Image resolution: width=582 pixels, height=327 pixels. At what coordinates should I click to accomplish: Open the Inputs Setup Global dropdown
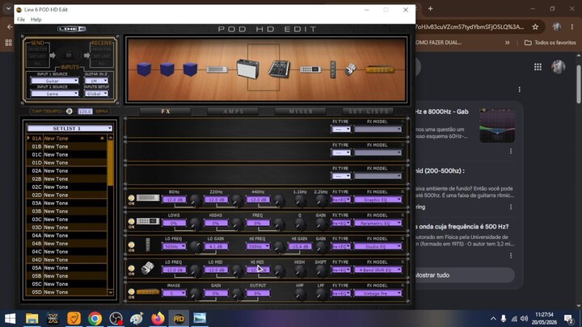(x=96, y=94)
